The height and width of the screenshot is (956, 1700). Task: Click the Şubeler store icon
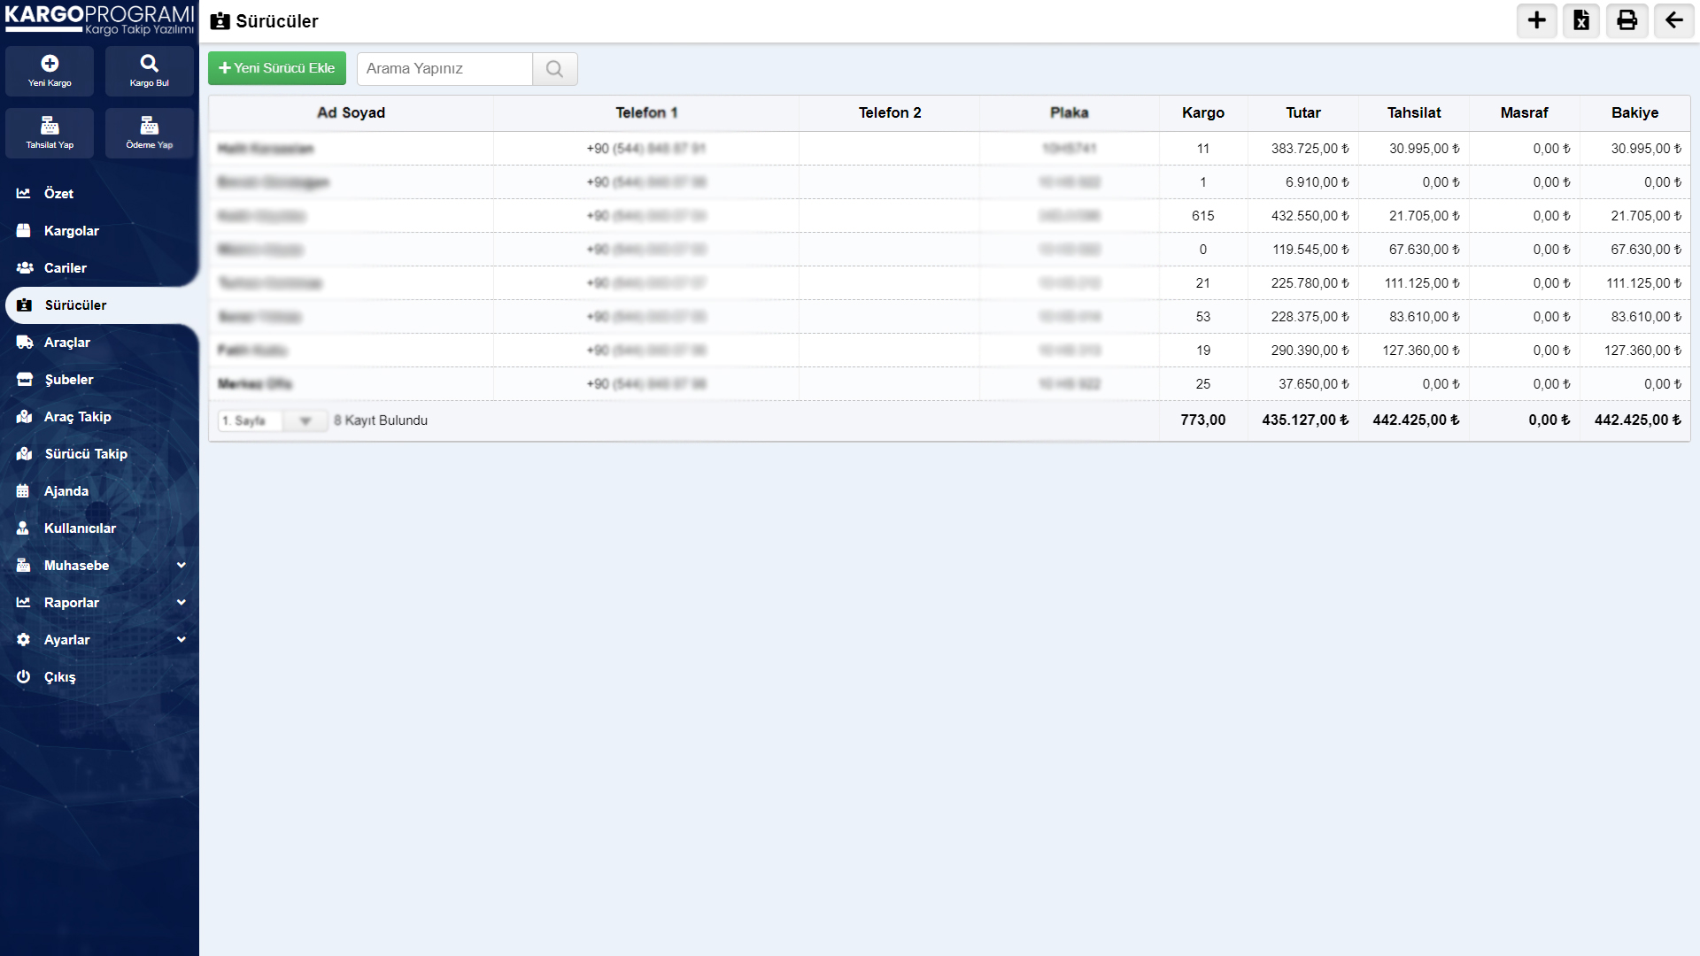point(25,379)
